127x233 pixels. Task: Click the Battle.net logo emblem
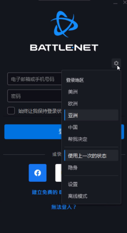pos(64,24)
